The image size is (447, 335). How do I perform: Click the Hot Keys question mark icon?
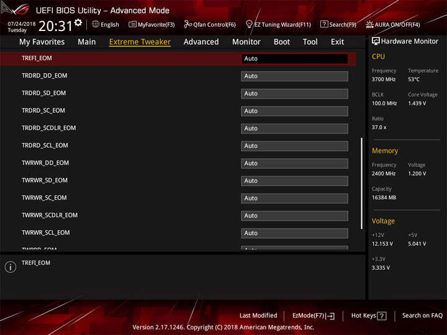click(381, 316)
